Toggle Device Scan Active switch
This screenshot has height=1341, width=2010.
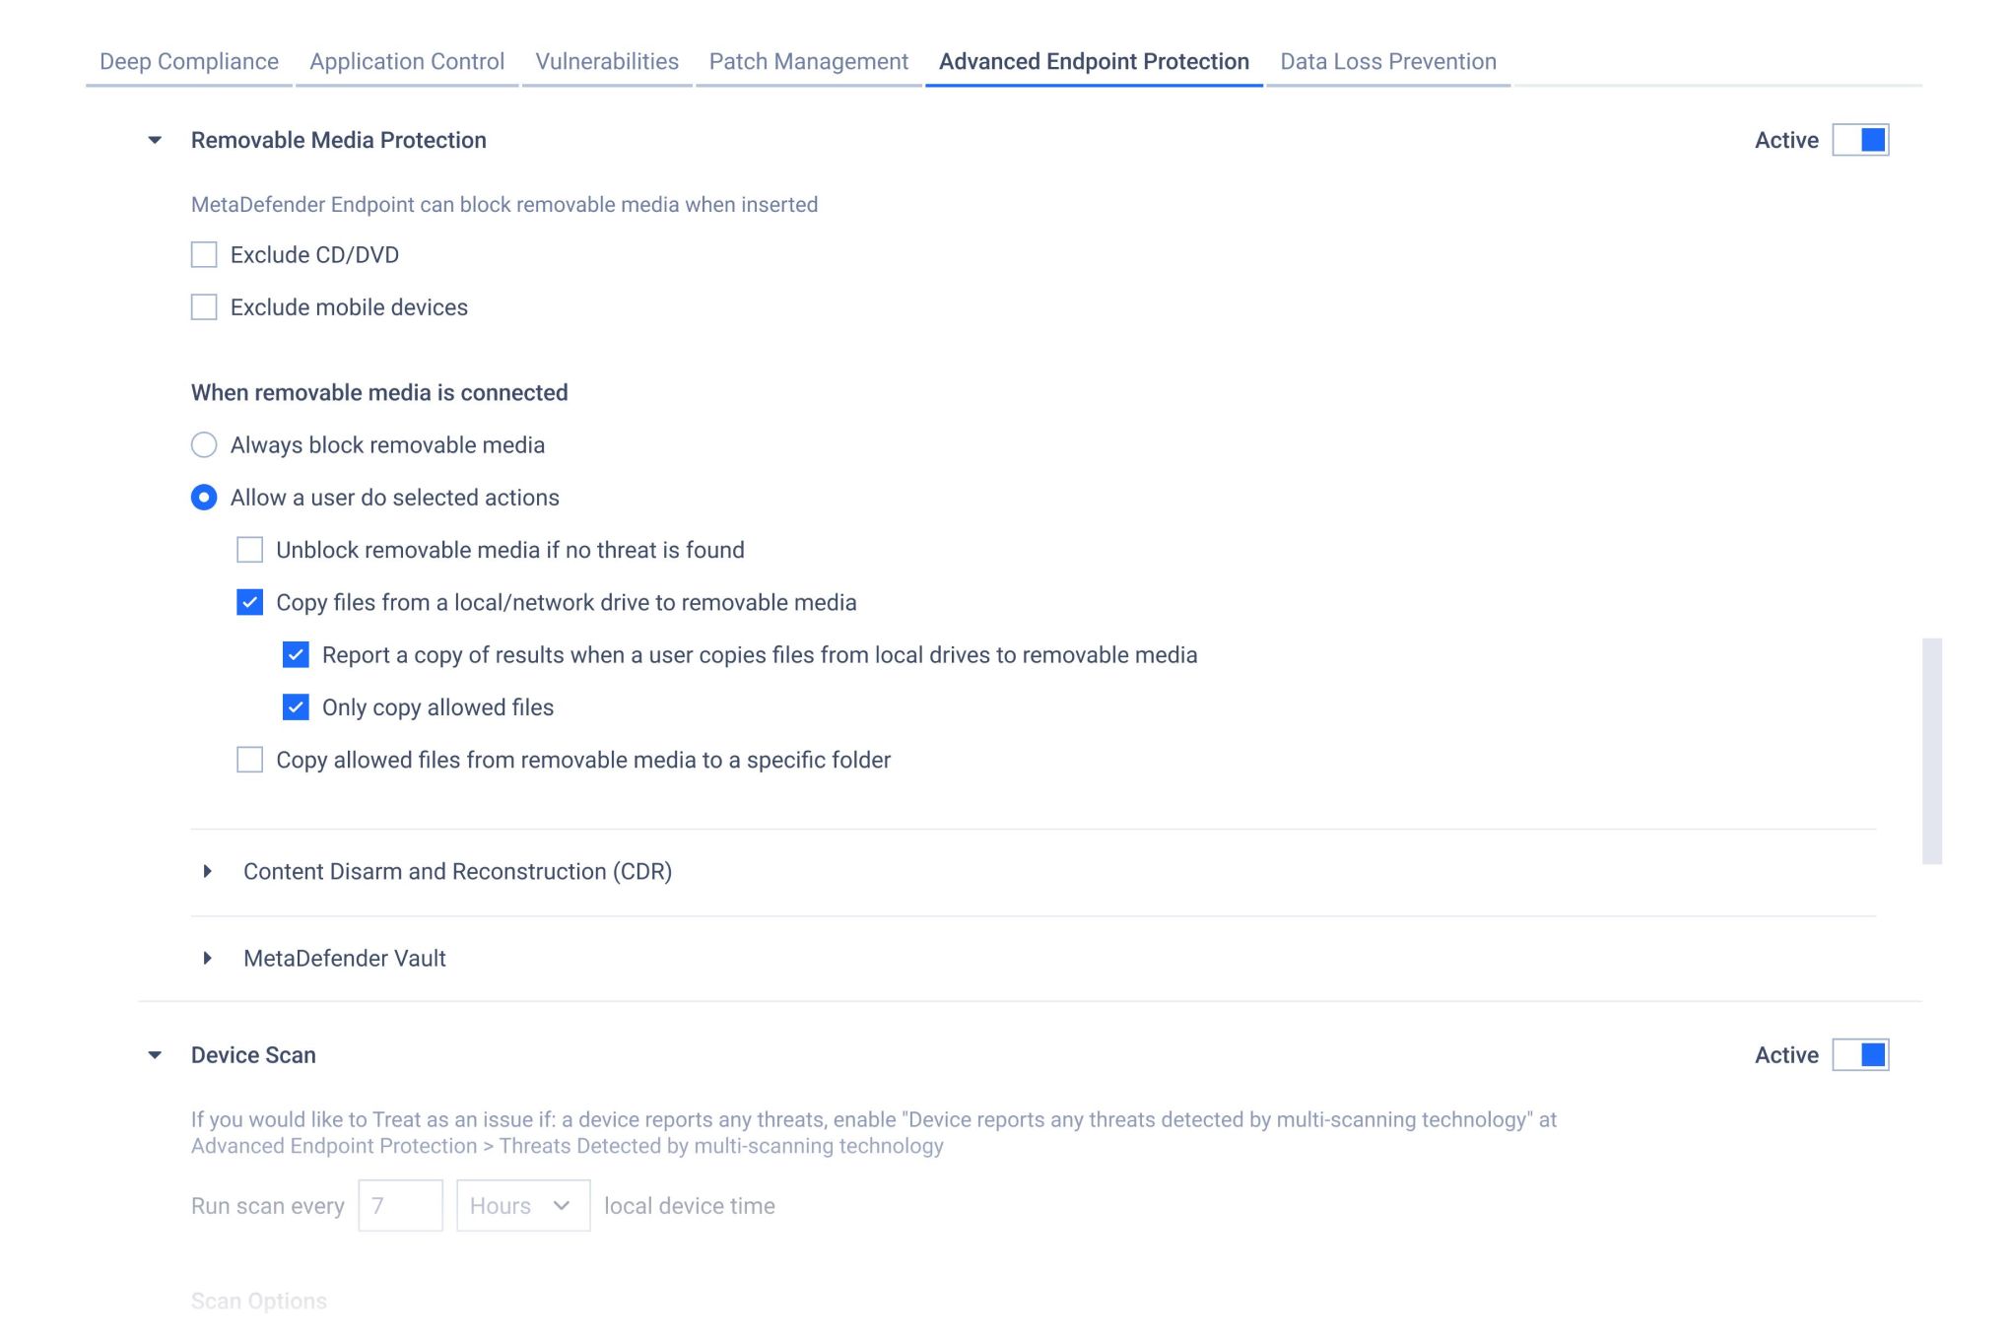(1860, 1055)
